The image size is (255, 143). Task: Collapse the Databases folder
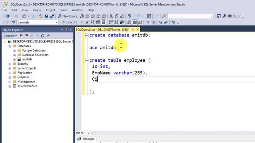coord(10,46)
